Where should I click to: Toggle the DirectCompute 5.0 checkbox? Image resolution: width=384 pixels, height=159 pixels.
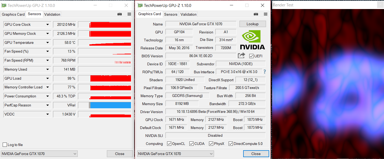coord(231,144)
